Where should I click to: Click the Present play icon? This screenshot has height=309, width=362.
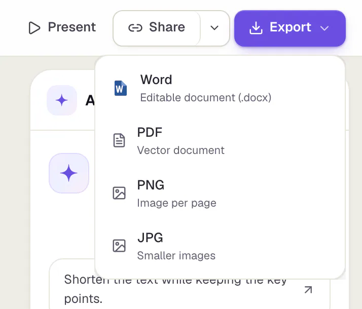(34, 28)
